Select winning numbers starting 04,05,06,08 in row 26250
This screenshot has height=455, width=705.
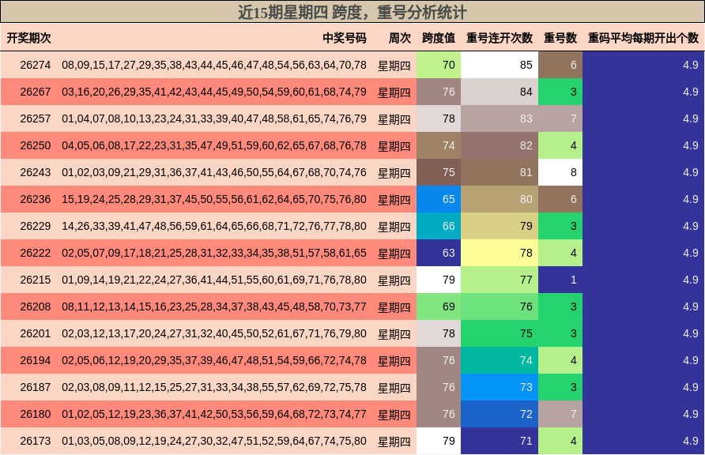214,145
